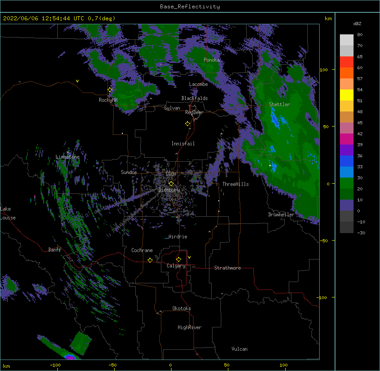Click the HighRiver label
This screenshot has height=371, width=380.
click(190, 327)
